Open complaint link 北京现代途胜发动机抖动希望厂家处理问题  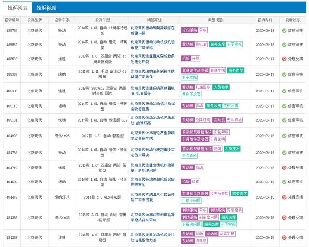pos(153,168)
